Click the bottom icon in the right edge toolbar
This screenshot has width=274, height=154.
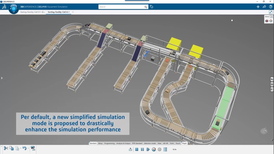[272, 89]
